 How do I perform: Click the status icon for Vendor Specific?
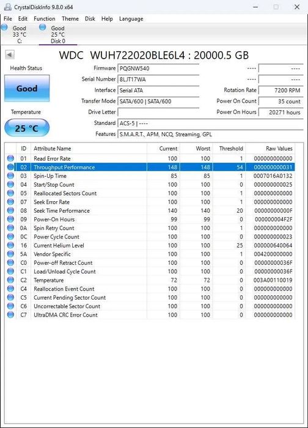coord(10,254)
